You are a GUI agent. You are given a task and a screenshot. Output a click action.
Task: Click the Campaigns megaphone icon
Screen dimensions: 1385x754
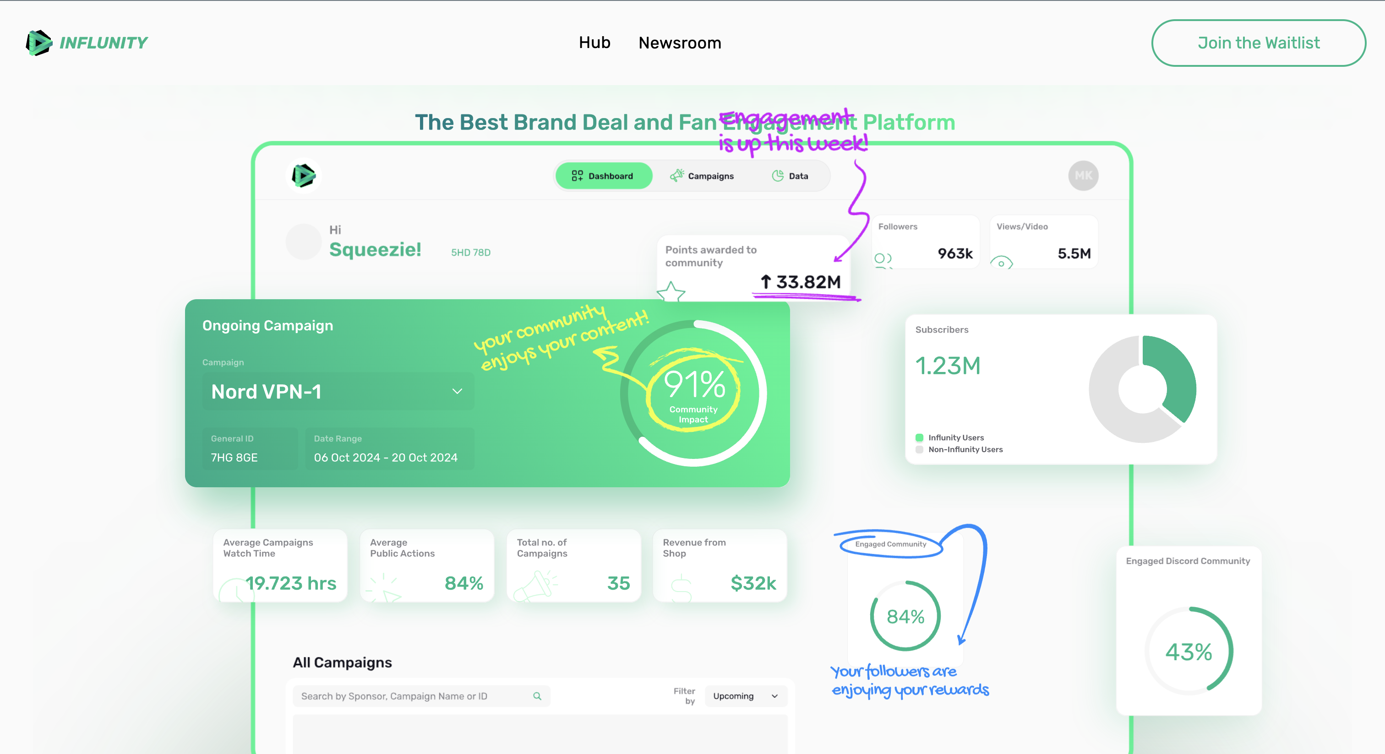677,176
